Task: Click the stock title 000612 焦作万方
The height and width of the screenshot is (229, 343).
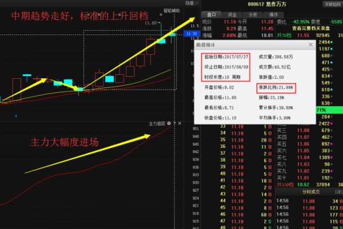Action: coord(267,4)
